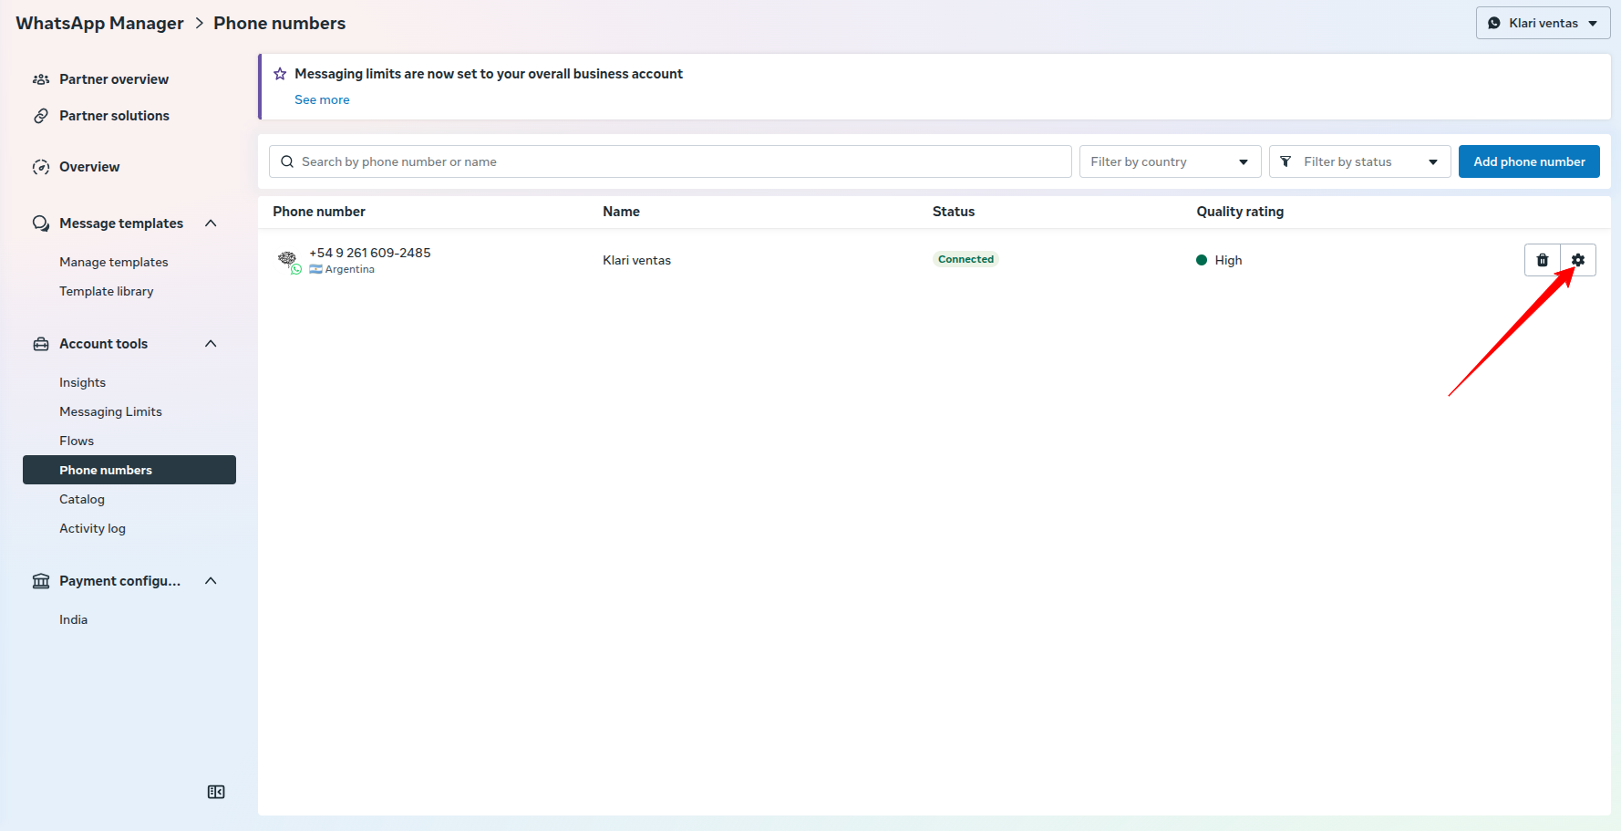The image size is (1621, 831).
Task: Open the Insights menu item
Action: (x=82, y=382)
